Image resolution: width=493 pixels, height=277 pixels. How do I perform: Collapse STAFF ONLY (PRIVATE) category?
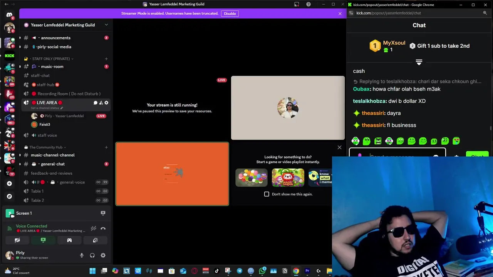pos(51,59)
